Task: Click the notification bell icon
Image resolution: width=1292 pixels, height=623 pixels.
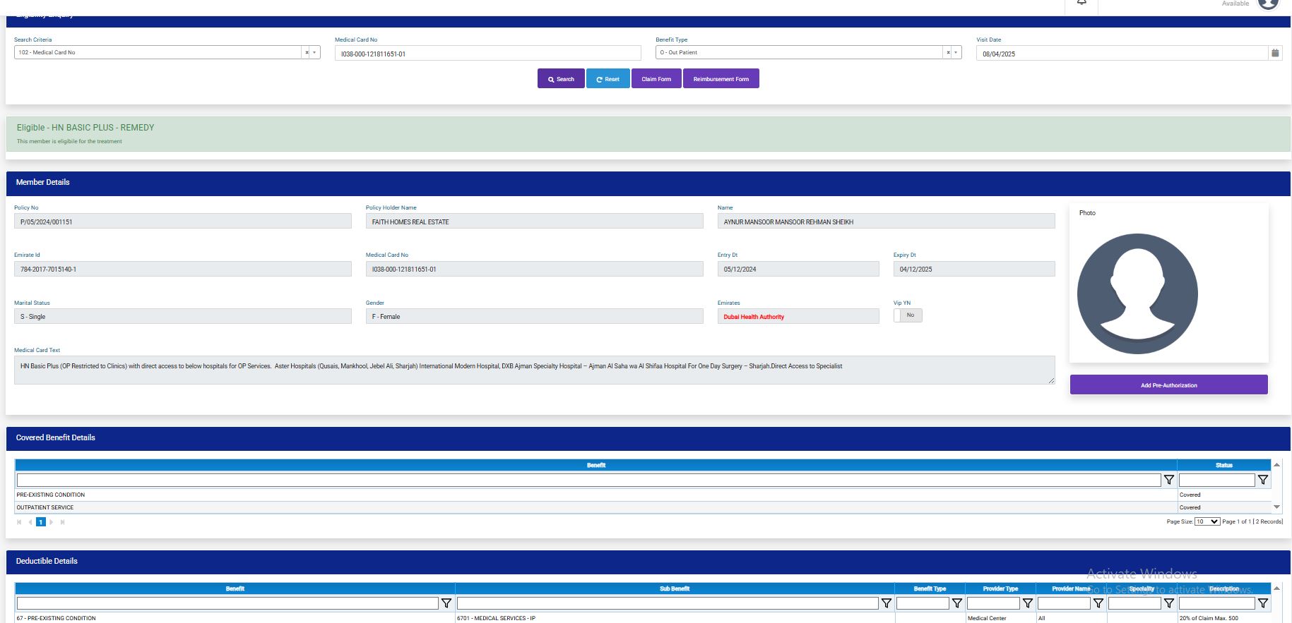Action: tap(1081, 4)
